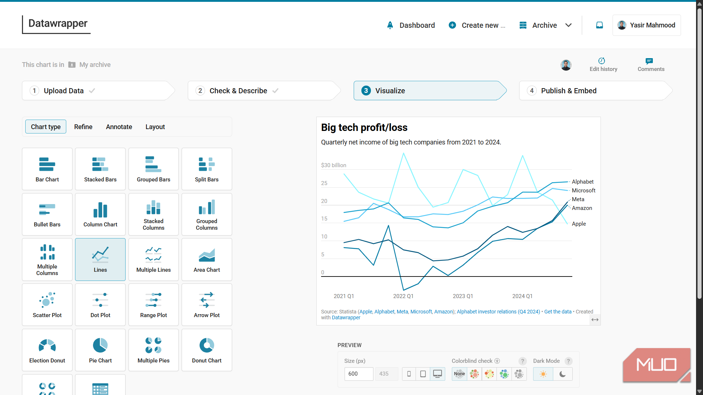This screenshot has height=395, width=703.
Task: Choose the Bullet Bars chart type
Action: point(47,214)
